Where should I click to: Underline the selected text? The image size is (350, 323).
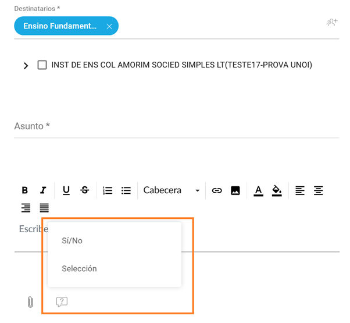[x=66, y=190]
